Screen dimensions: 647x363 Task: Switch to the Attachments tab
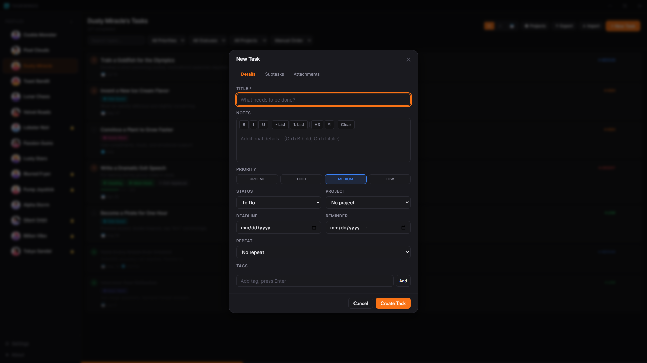(x=307, y=74)
